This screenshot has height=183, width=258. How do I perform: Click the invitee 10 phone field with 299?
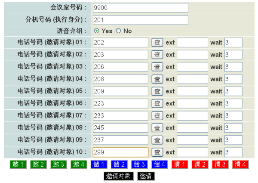[120, 152]
